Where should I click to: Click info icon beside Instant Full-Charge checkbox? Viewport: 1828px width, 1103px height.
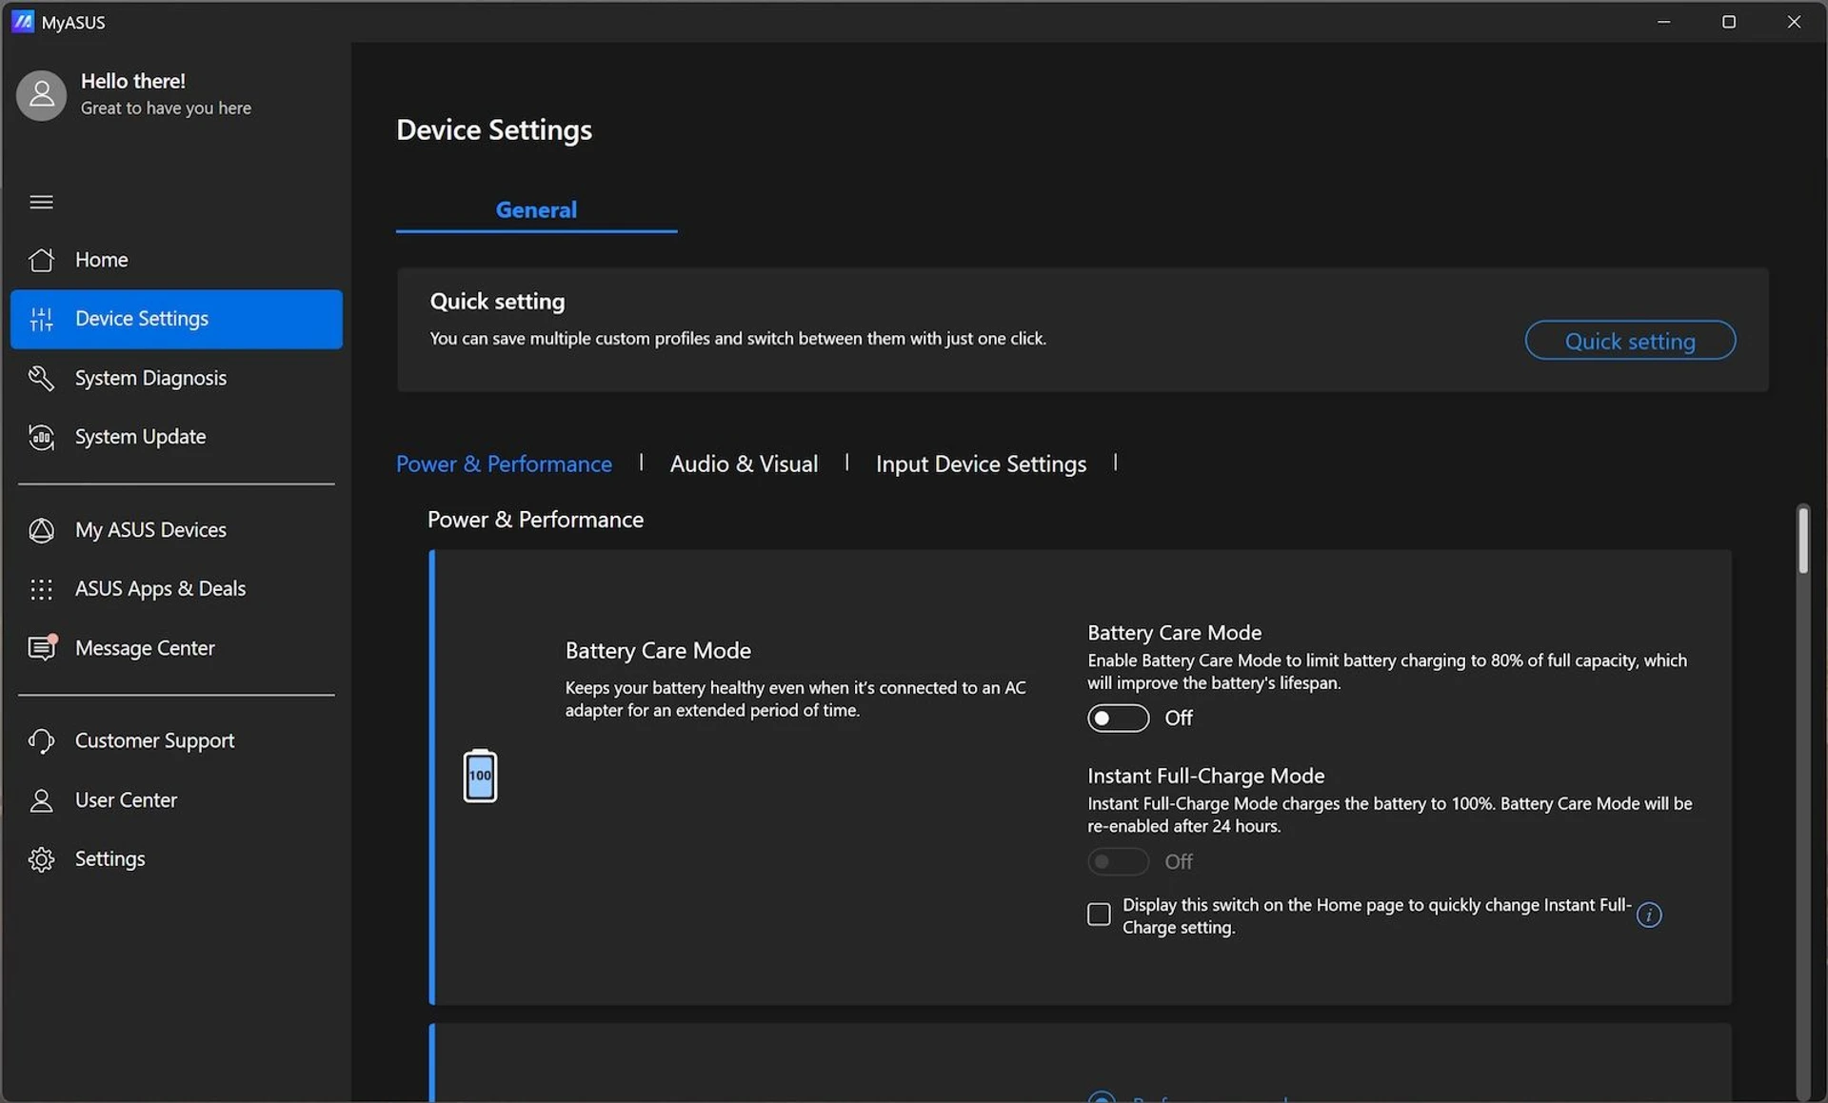pyautogui.click(x=1649, y=915)
